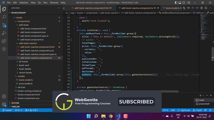Image resolution: width=214 pixels, height=120 pixels.
Task: Click synchronize changes in status bar
Action: coord(19,110)
